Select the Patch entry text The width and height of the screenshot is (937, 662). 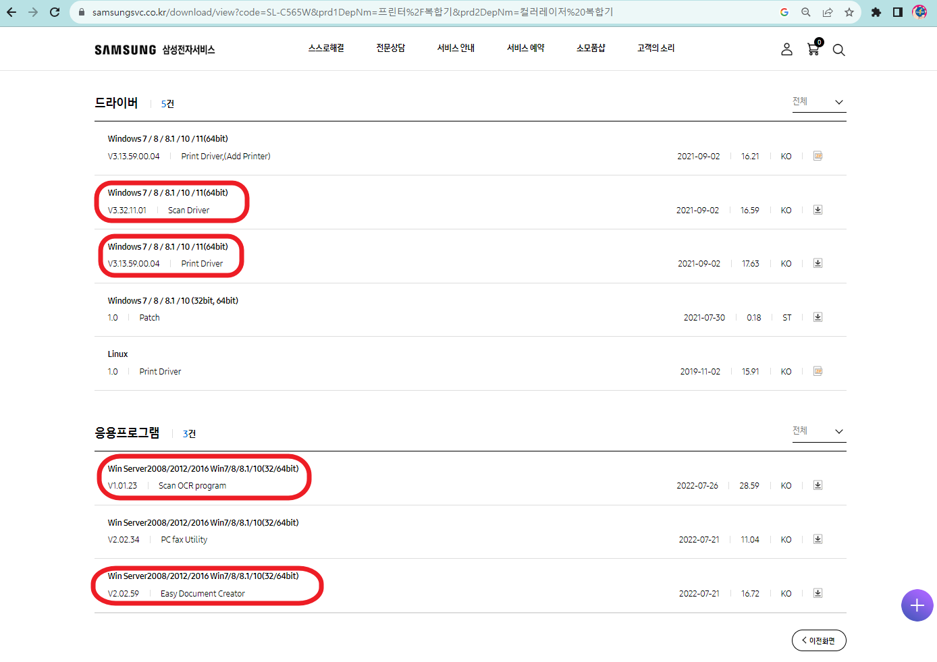click(149, 317)
